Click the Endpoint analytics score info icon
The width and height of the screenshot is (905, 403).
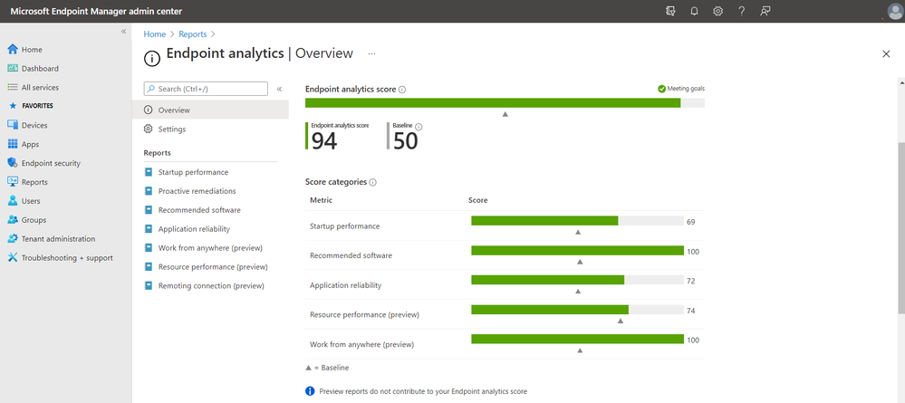[402, 90]
